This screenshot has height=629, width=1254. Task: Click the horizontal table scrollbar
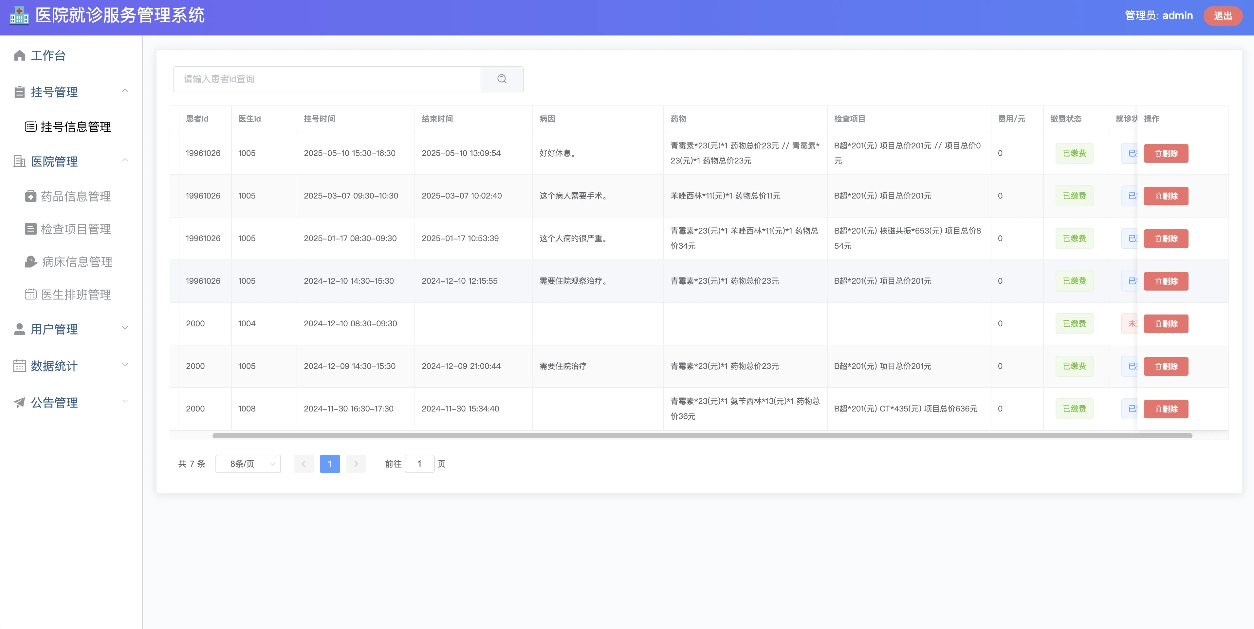[x=702, y=436]
